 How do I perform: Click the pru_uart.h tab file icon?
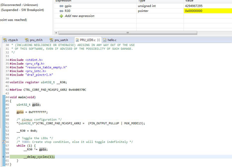tap(51, 40)
